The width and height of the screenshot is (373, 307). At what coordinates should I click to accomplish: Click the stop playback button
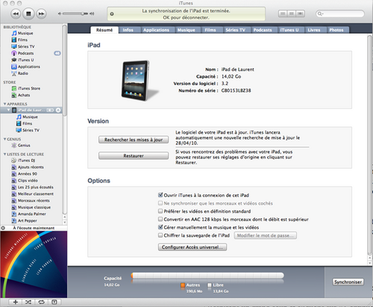(28, 13)
